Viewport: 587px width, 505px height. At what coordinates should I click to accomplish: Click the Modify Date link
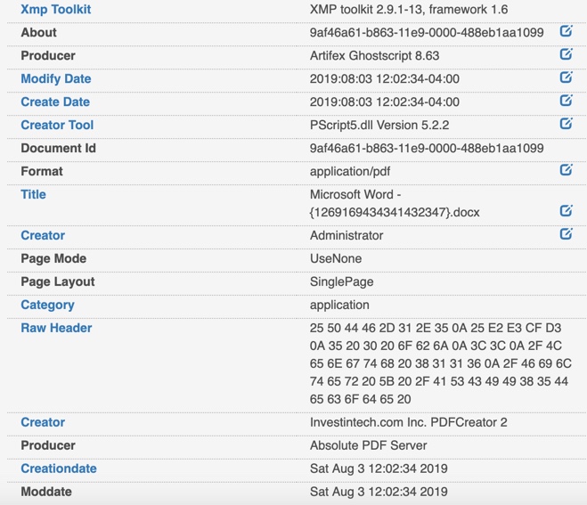tap(56, 78)
